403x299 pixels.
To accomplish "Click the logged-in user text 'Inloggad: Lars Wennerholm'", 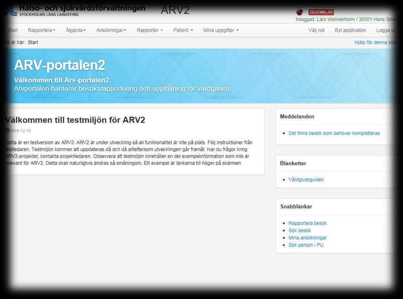I will tap(325, 19).
